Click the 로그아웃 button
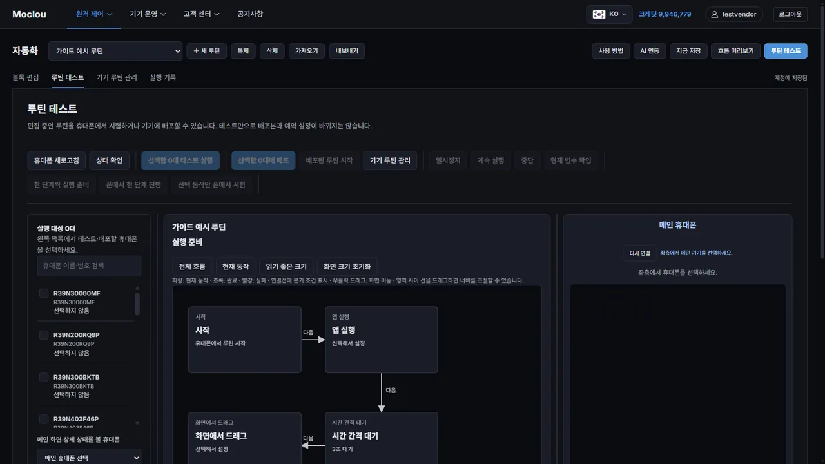825x464 pixels. 790,14
